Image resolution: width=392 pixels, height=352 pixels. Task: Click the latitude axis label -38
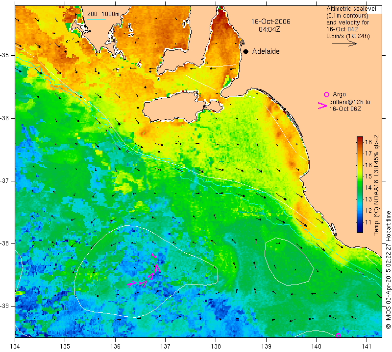pos(4,243)
